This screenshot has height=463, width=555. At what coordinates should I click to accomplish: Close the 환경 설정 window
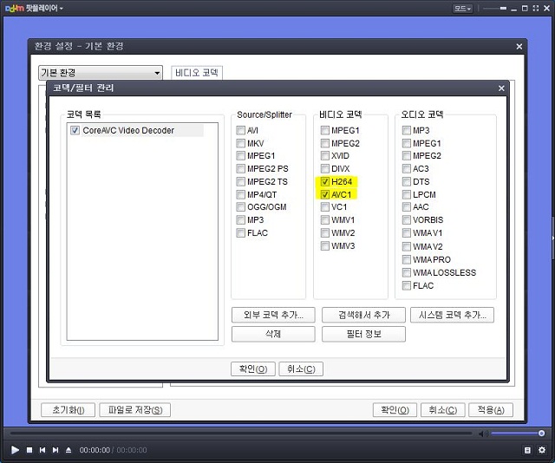519,46
